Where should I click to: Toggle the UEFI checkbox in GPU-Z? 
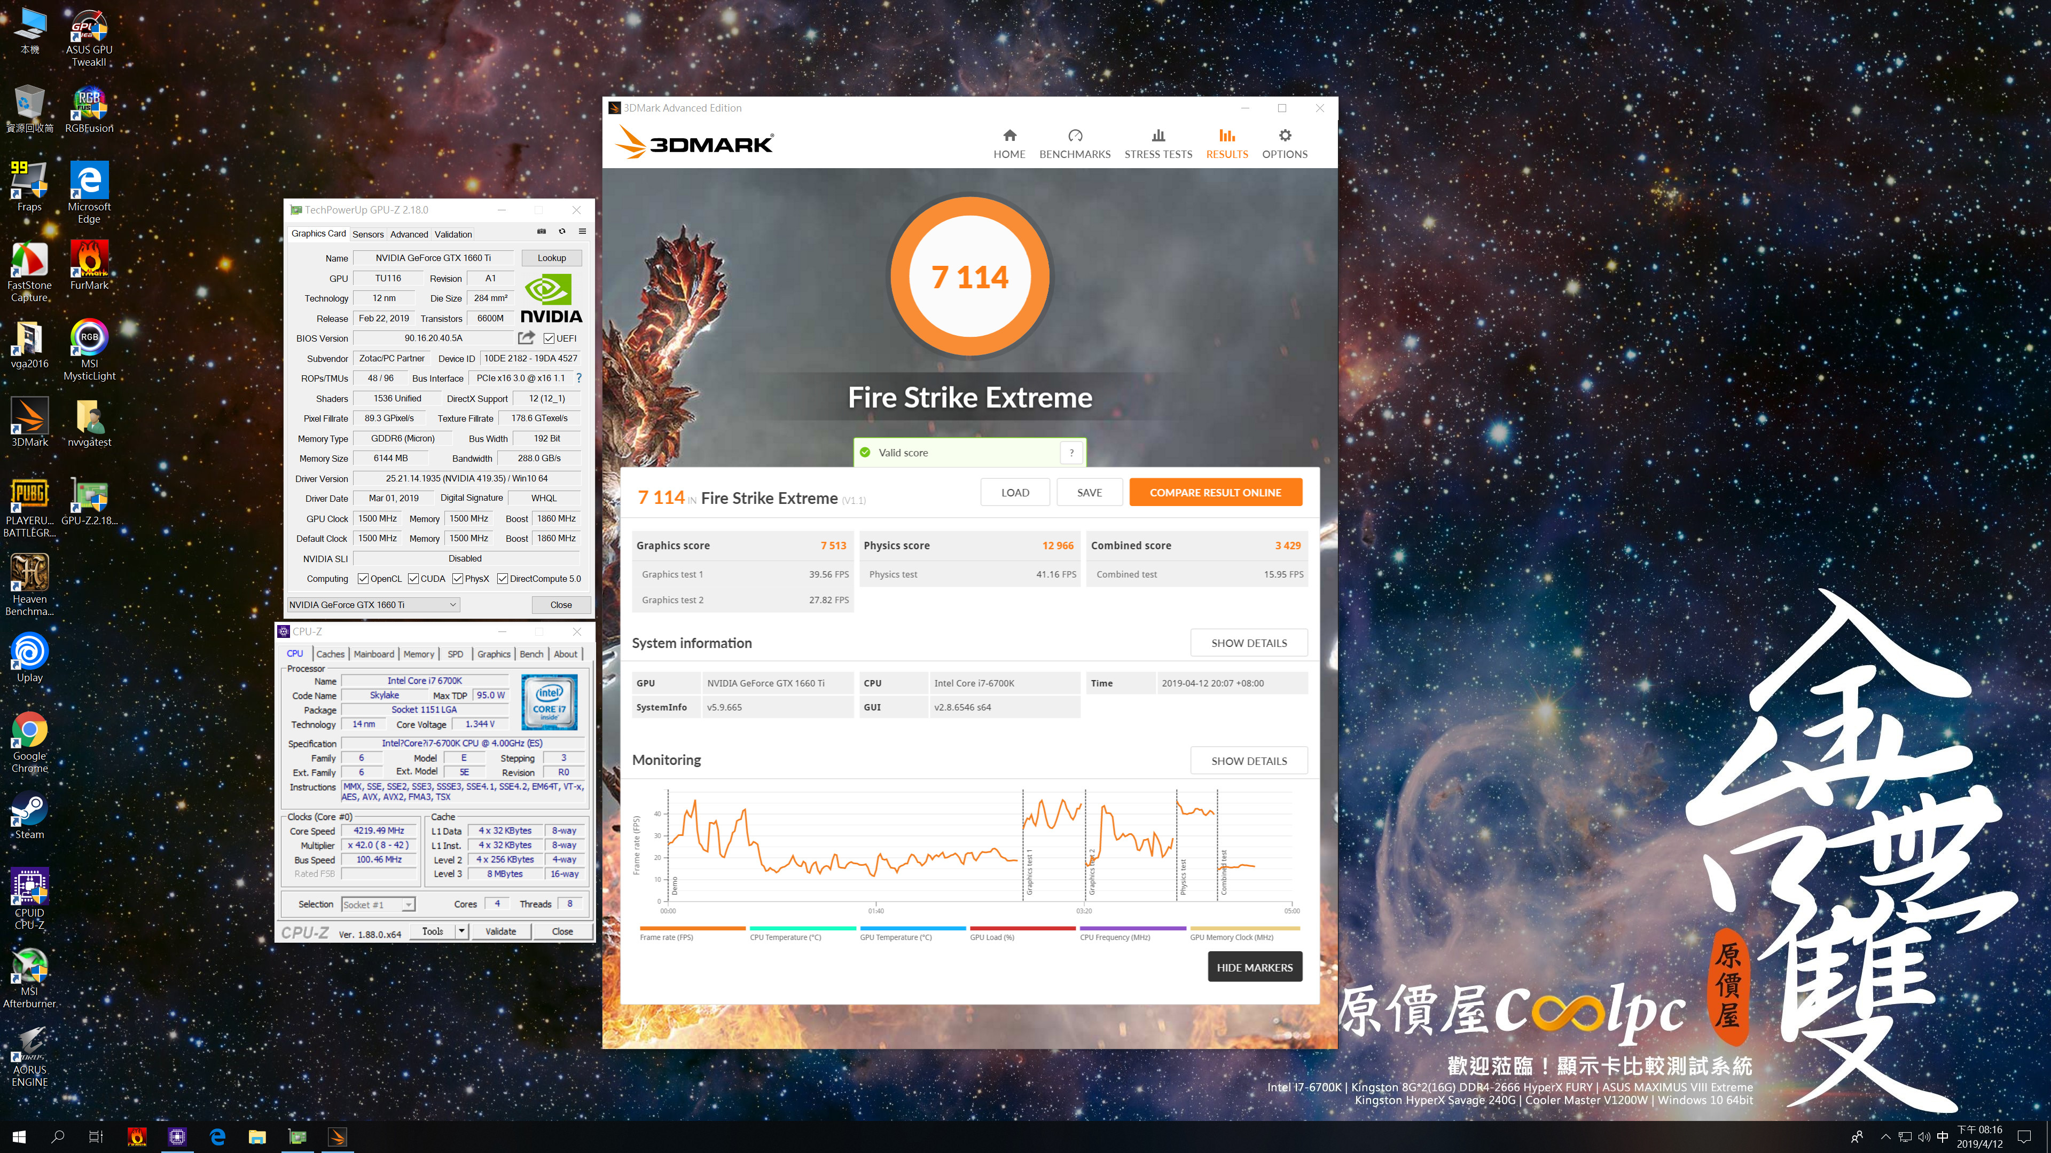549,338
